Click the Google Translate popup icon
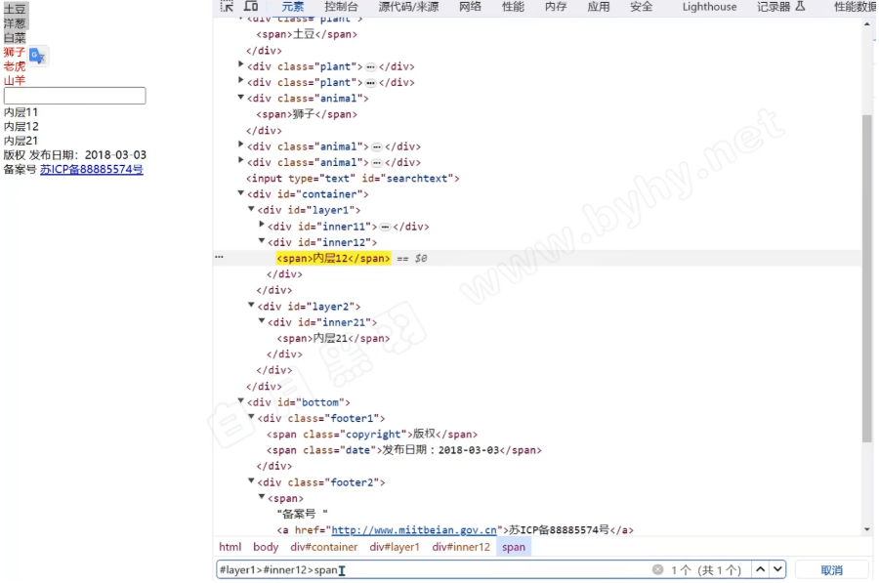 coord(37,57)
